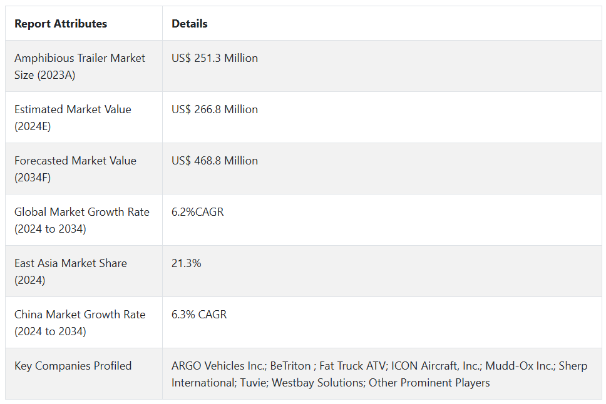The height and width of the screenshot is (404, 606).
Task: Select the Forecasted Market Value (2034F) cell
Action: click(x=75, y=169)
